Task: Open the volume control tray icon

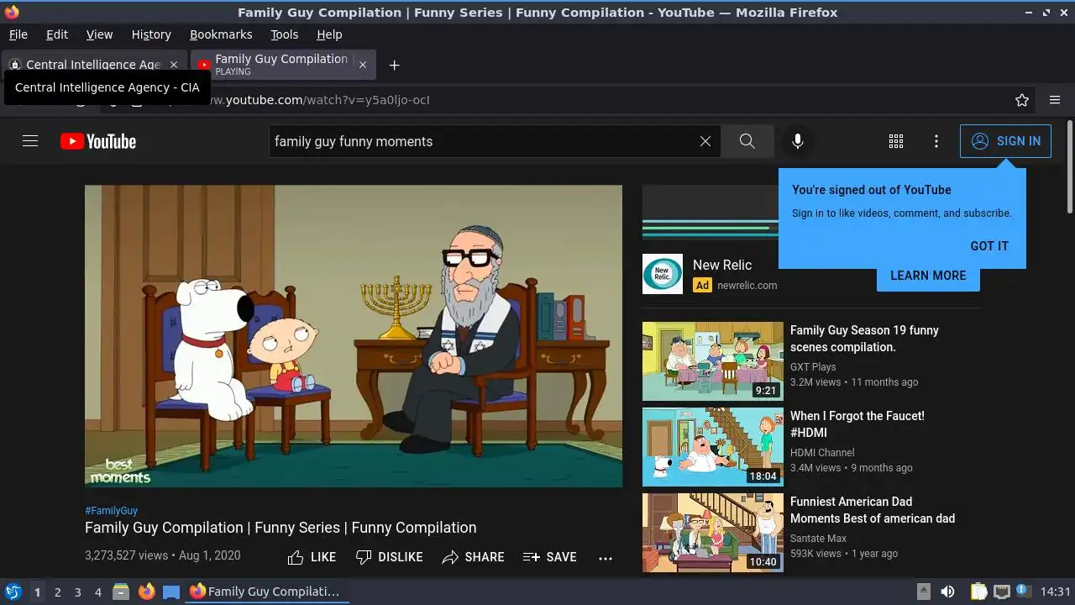Action: point(947,592)
